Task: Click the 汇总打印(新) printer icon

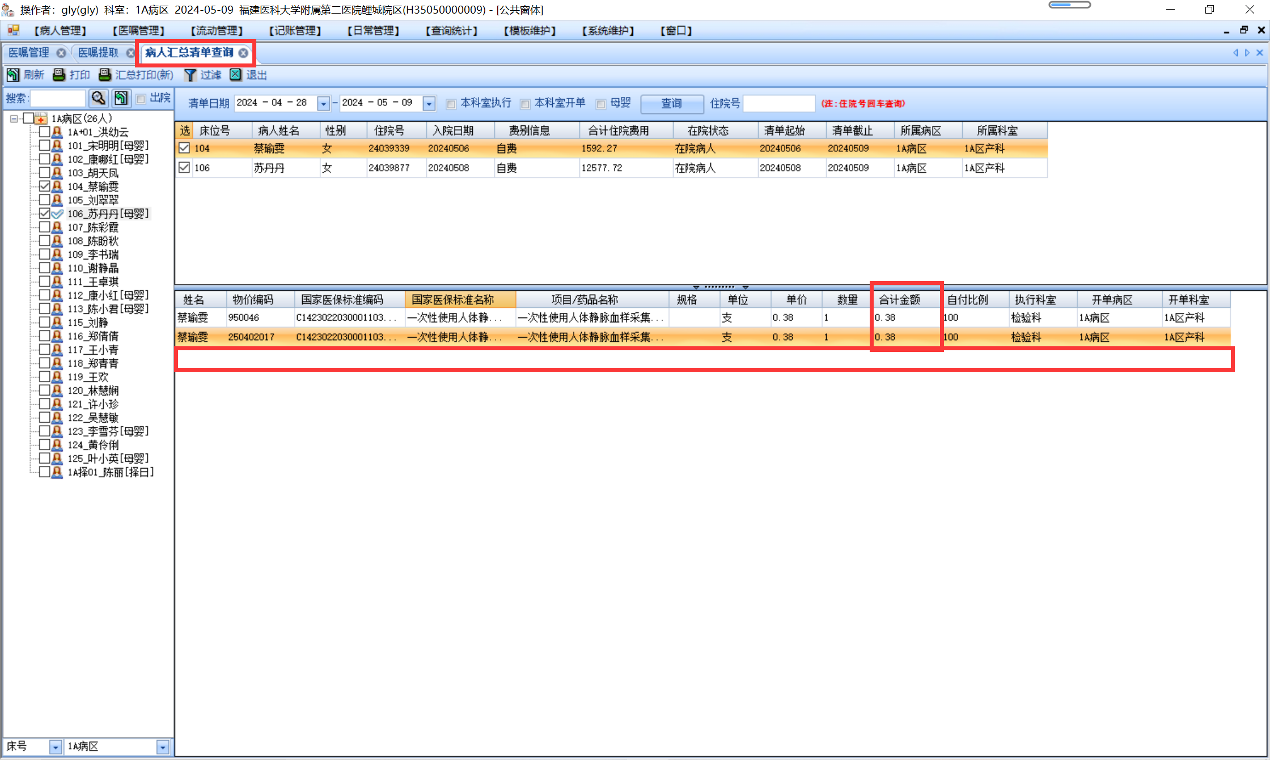Action: 105,75
